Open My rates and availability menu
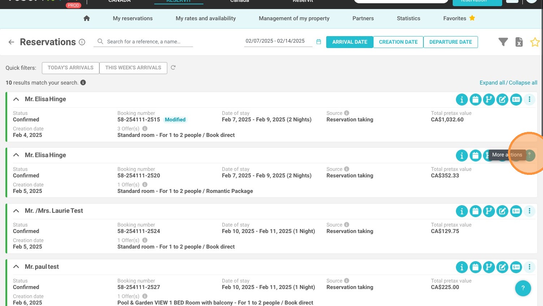The height and width of the screenshot is (306, 543). click(206, 18)
